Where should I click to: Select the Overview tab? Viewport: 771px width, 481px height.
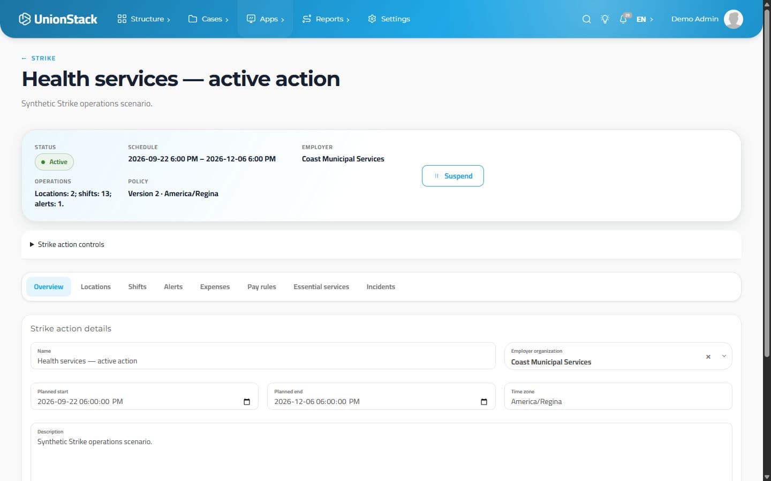49,287
